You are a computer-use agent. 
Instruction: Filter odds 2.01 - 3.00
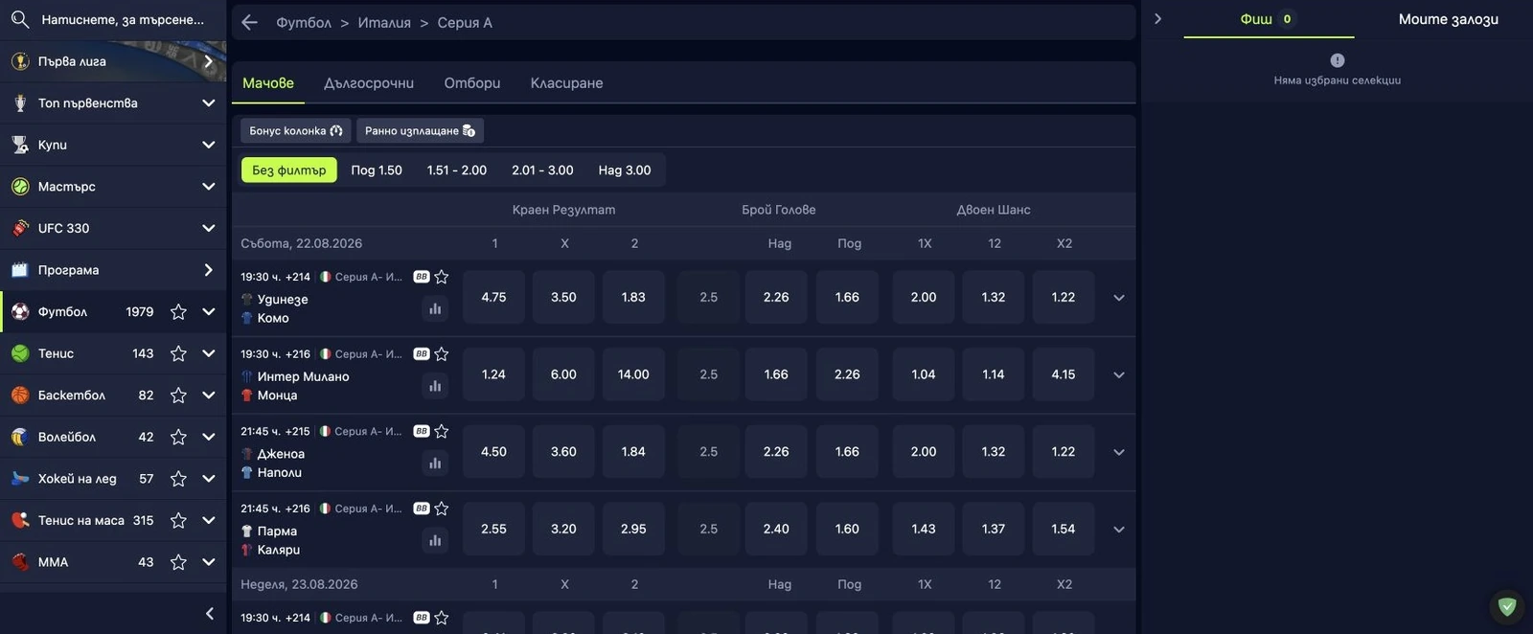(x=542, y=170)
